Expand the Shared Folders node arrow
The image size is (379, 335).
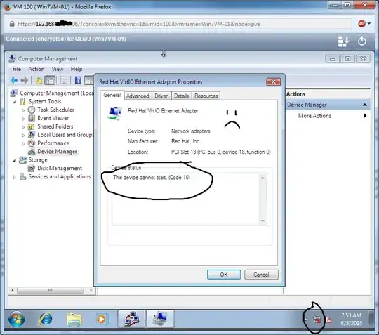click(23, 127)
